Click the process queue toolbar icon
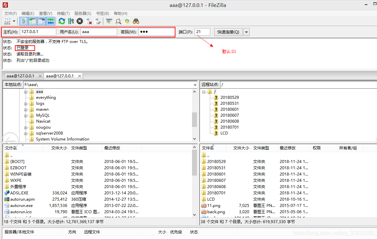This screenshot has width=377, height=239. coord(71,21)
